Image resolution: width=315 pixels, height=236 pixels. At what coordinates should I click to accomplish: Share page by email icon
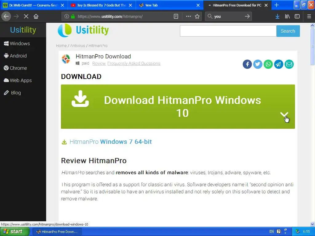tap(289, 64)
